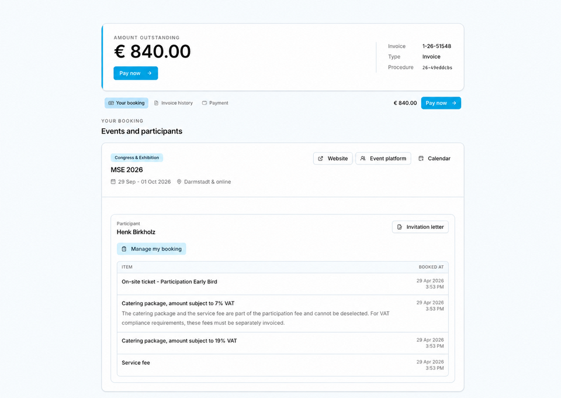
Task: Click the Congress & Exhibition tag
Action: tap(137, 157)
